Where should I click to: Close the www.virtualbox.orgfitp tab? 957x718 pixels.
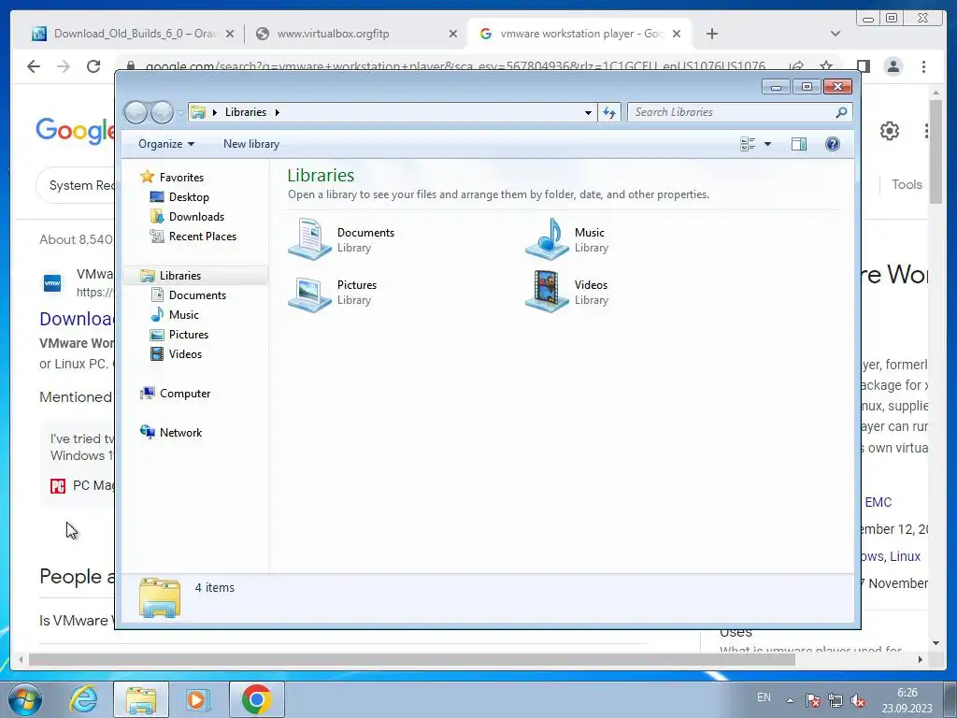[x=453, y=34]
